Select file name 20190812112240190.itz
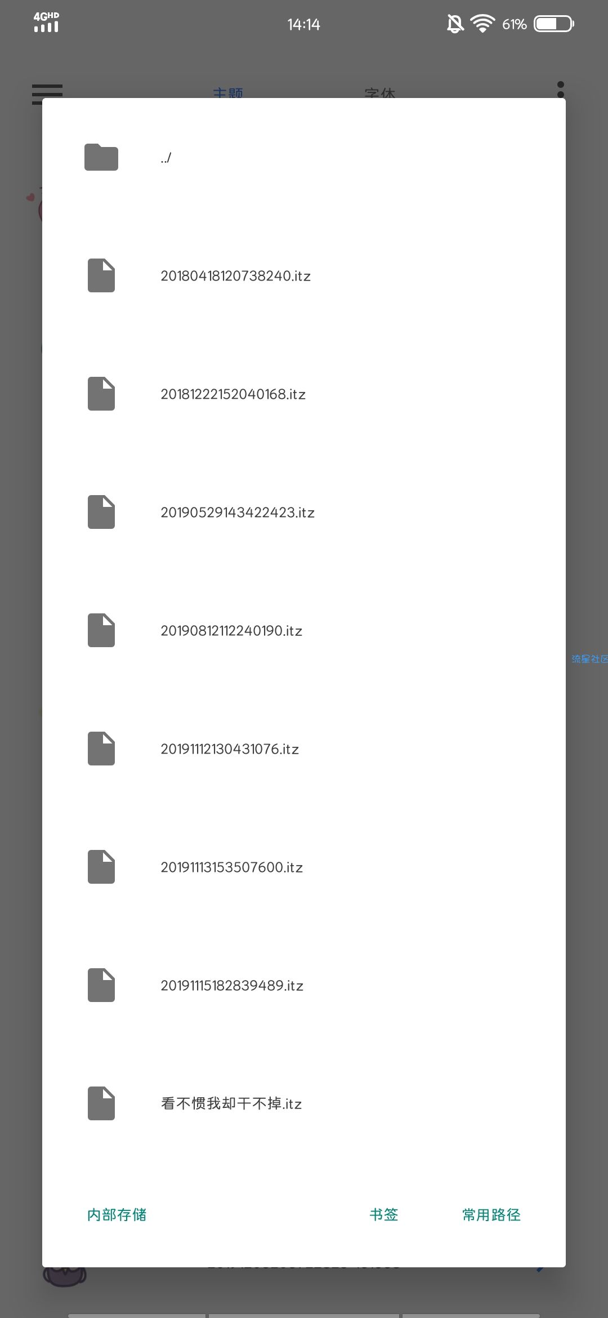 click(x=231, y=630)
